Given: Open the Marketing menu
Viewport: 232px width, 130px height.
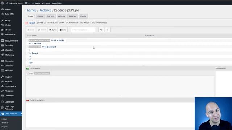Looking at the screenshot, I should coord(9,55).
